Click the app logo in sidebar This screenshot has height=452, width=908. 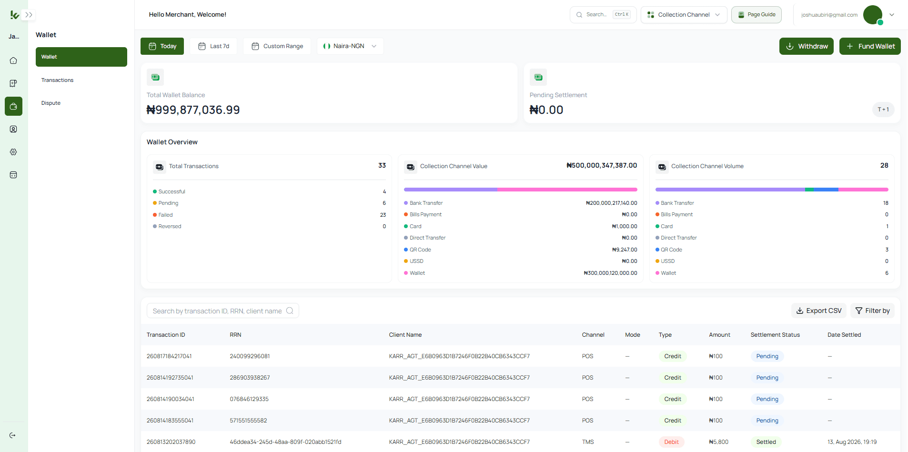point(14,15)
